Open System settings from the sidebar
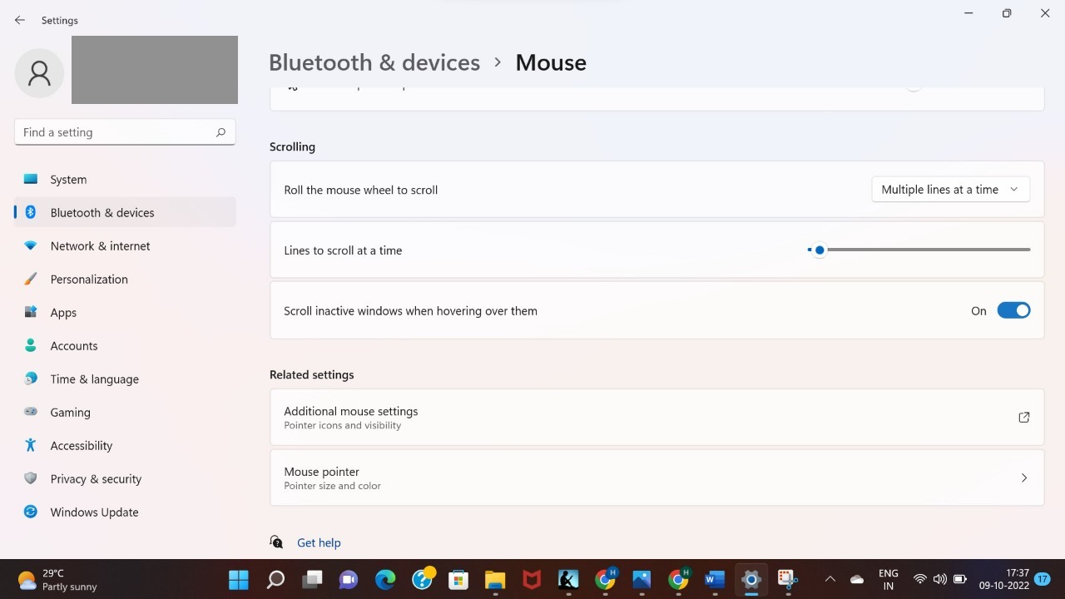 coord(67,179)
